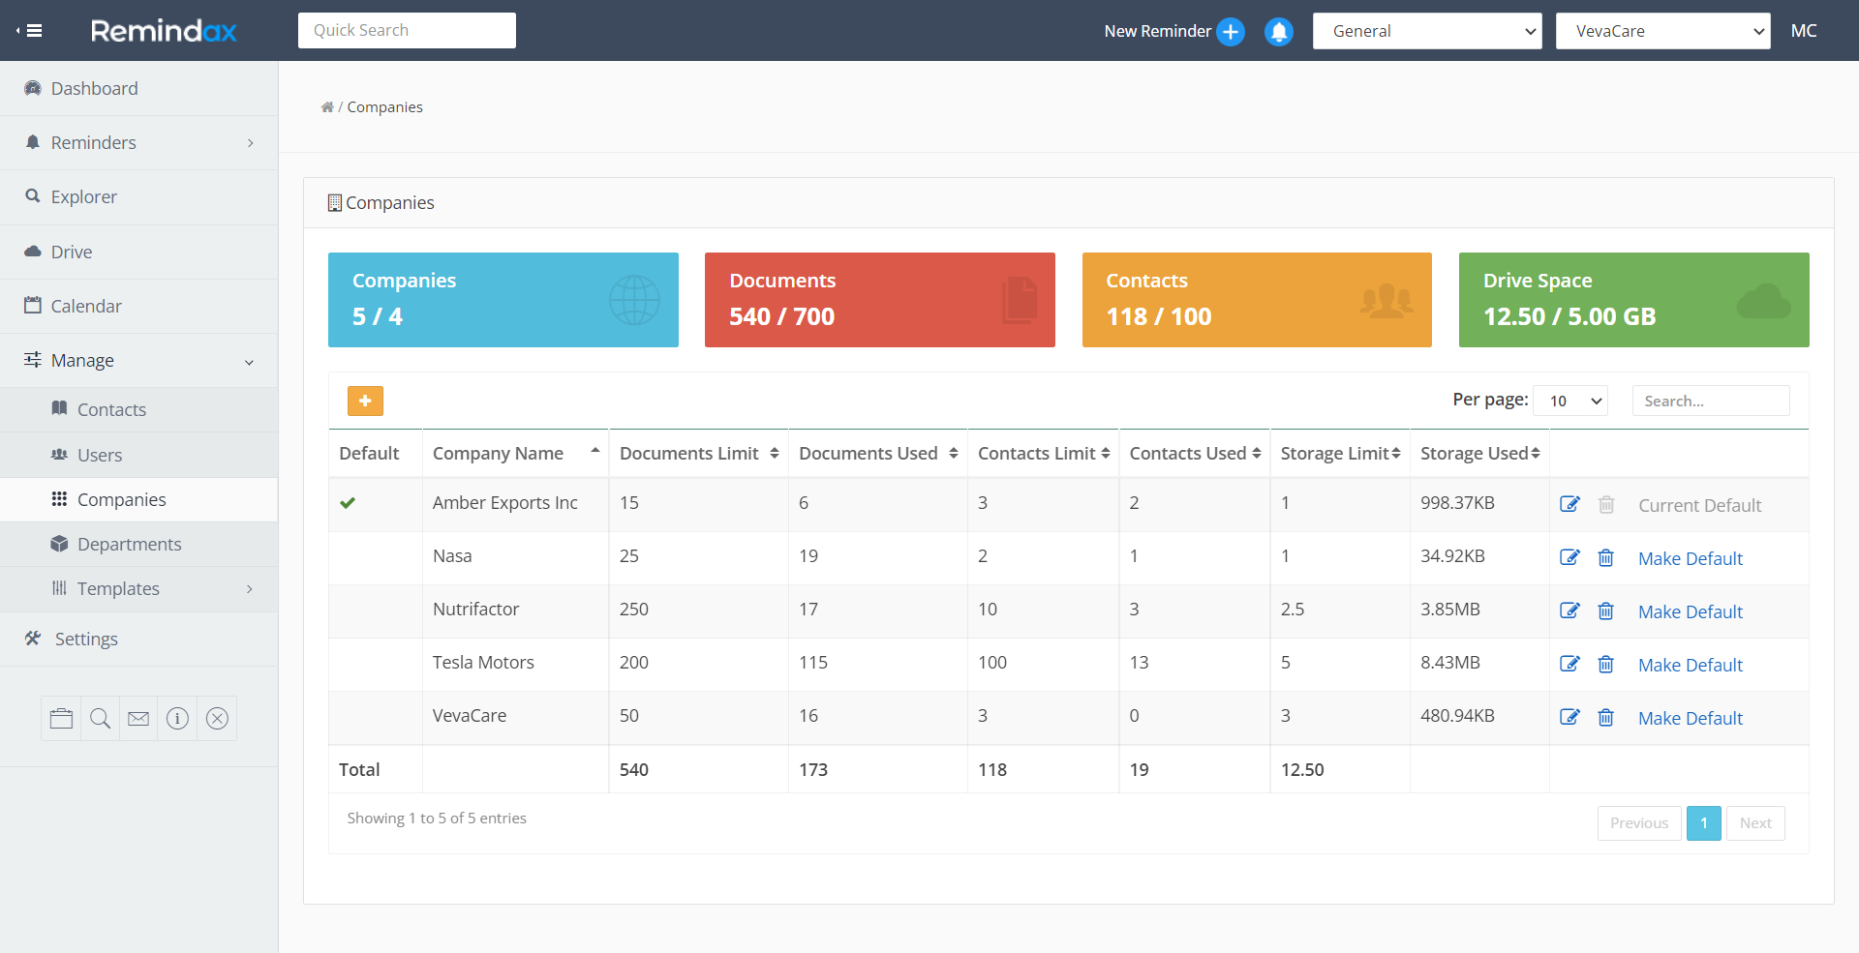Image resolution: width=1859 pixels, height=953 pixels.
Task: Click the Next pagination button
Action: pos(1755,822)
